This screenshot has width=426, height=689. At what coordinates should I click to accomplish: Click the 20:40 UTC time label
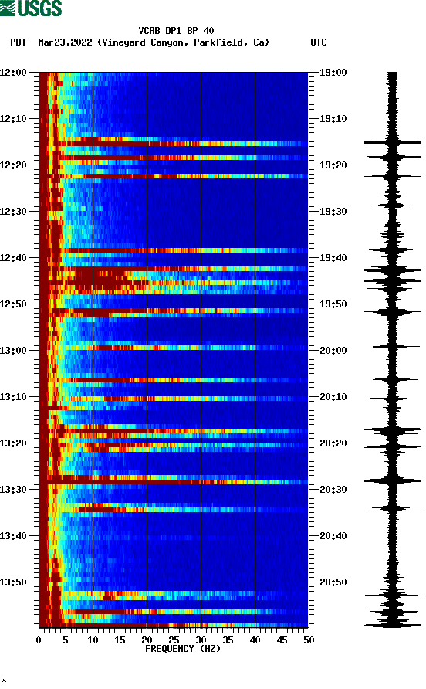[x=333, y=535]
